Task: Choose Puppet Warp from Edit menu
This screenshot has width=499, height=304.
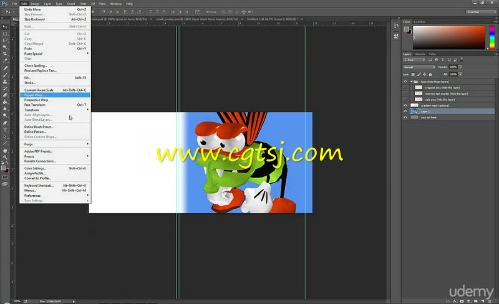Action: tap(55, 95)
